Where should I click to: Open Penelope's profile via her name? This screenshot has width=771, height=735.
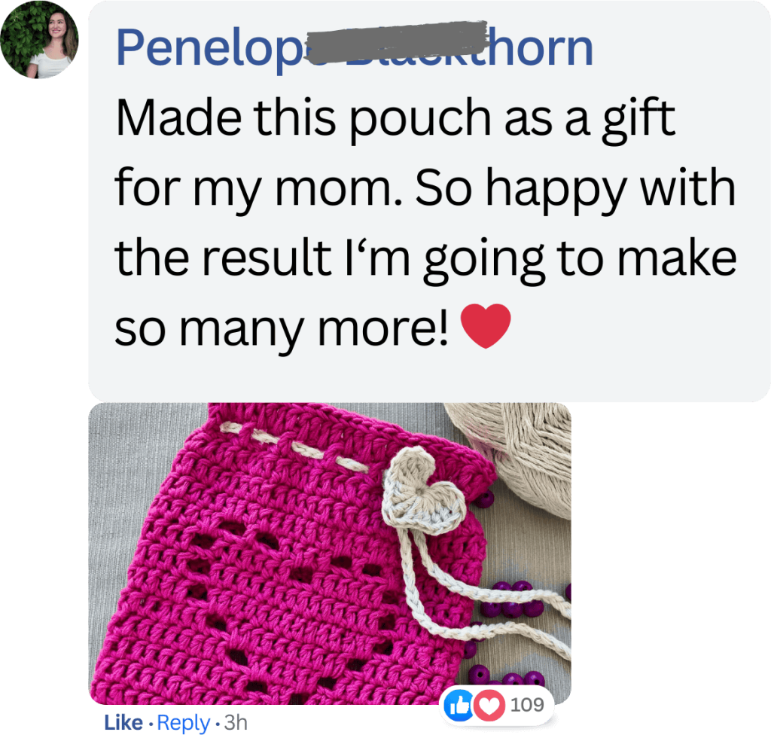(354, 47)
